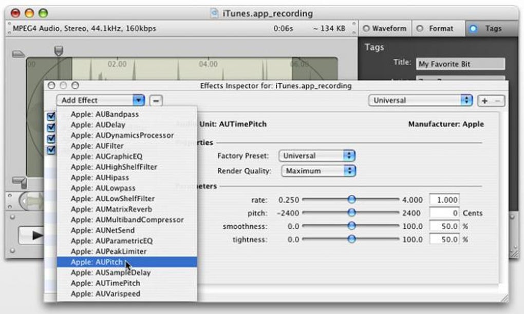Screen dimensions: 524x314
Task: Click the document icon in the iTunes.app_recording titlebar
Action: coord(213,13)
